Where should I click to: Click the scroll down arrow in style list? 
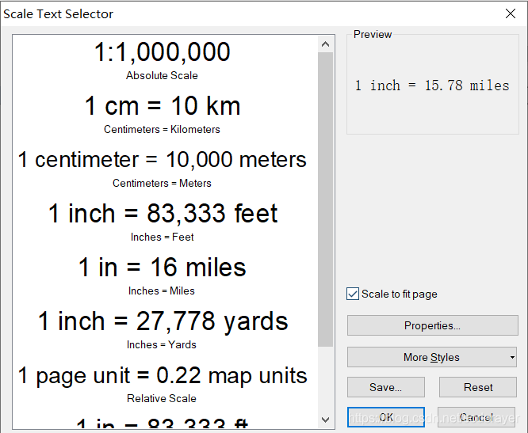click(325, 420)
